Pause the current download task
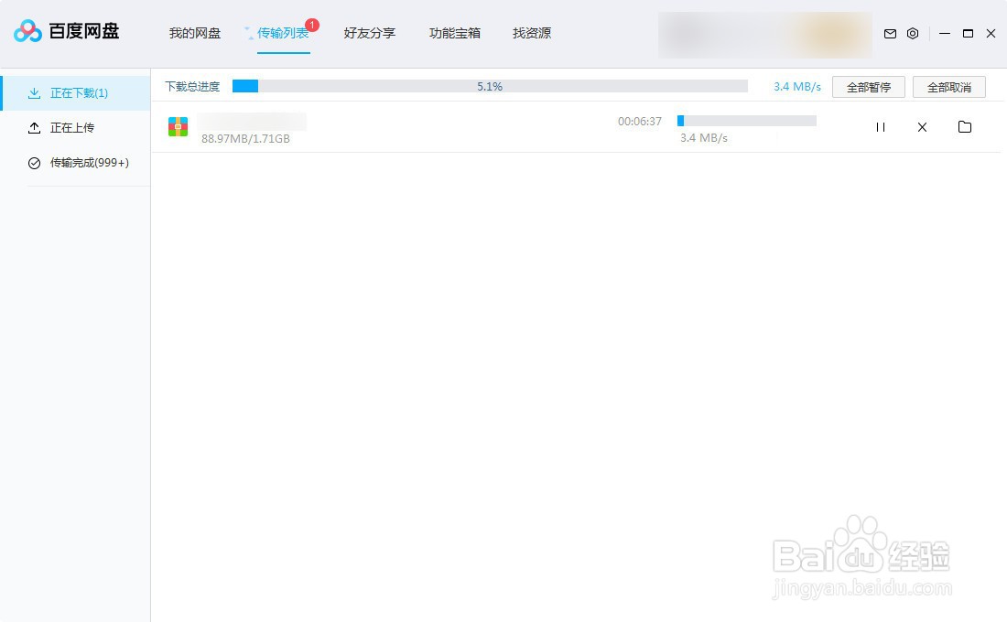The height and width of the screenshot is (622, 1007). pyautogui.click(x=880, y=127)
